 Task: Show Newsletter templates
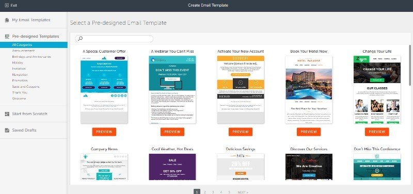pyautogui.click(x=20, y=74)
